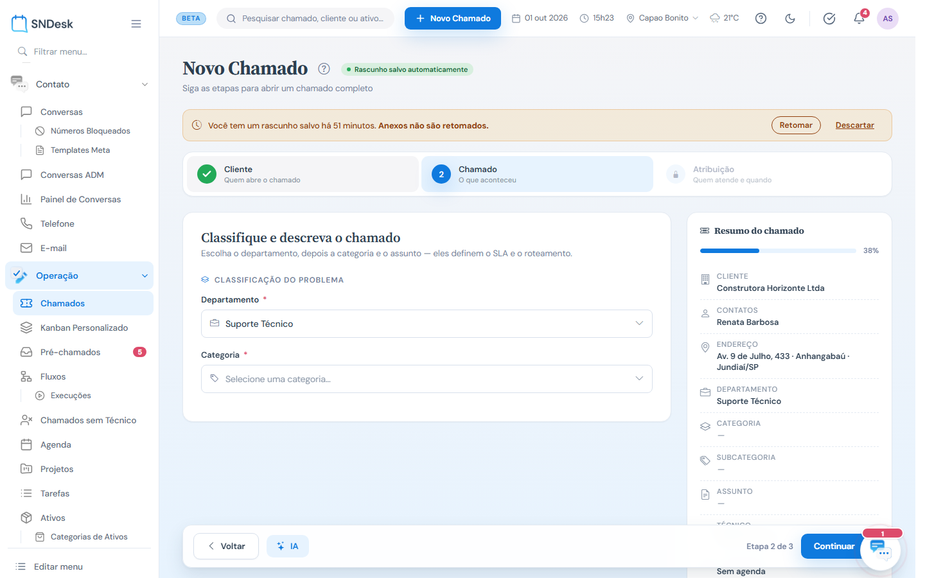Screen dimensions: 925x578
Task: Open Números Bloqueados submenu item
Action: [90, 131]
